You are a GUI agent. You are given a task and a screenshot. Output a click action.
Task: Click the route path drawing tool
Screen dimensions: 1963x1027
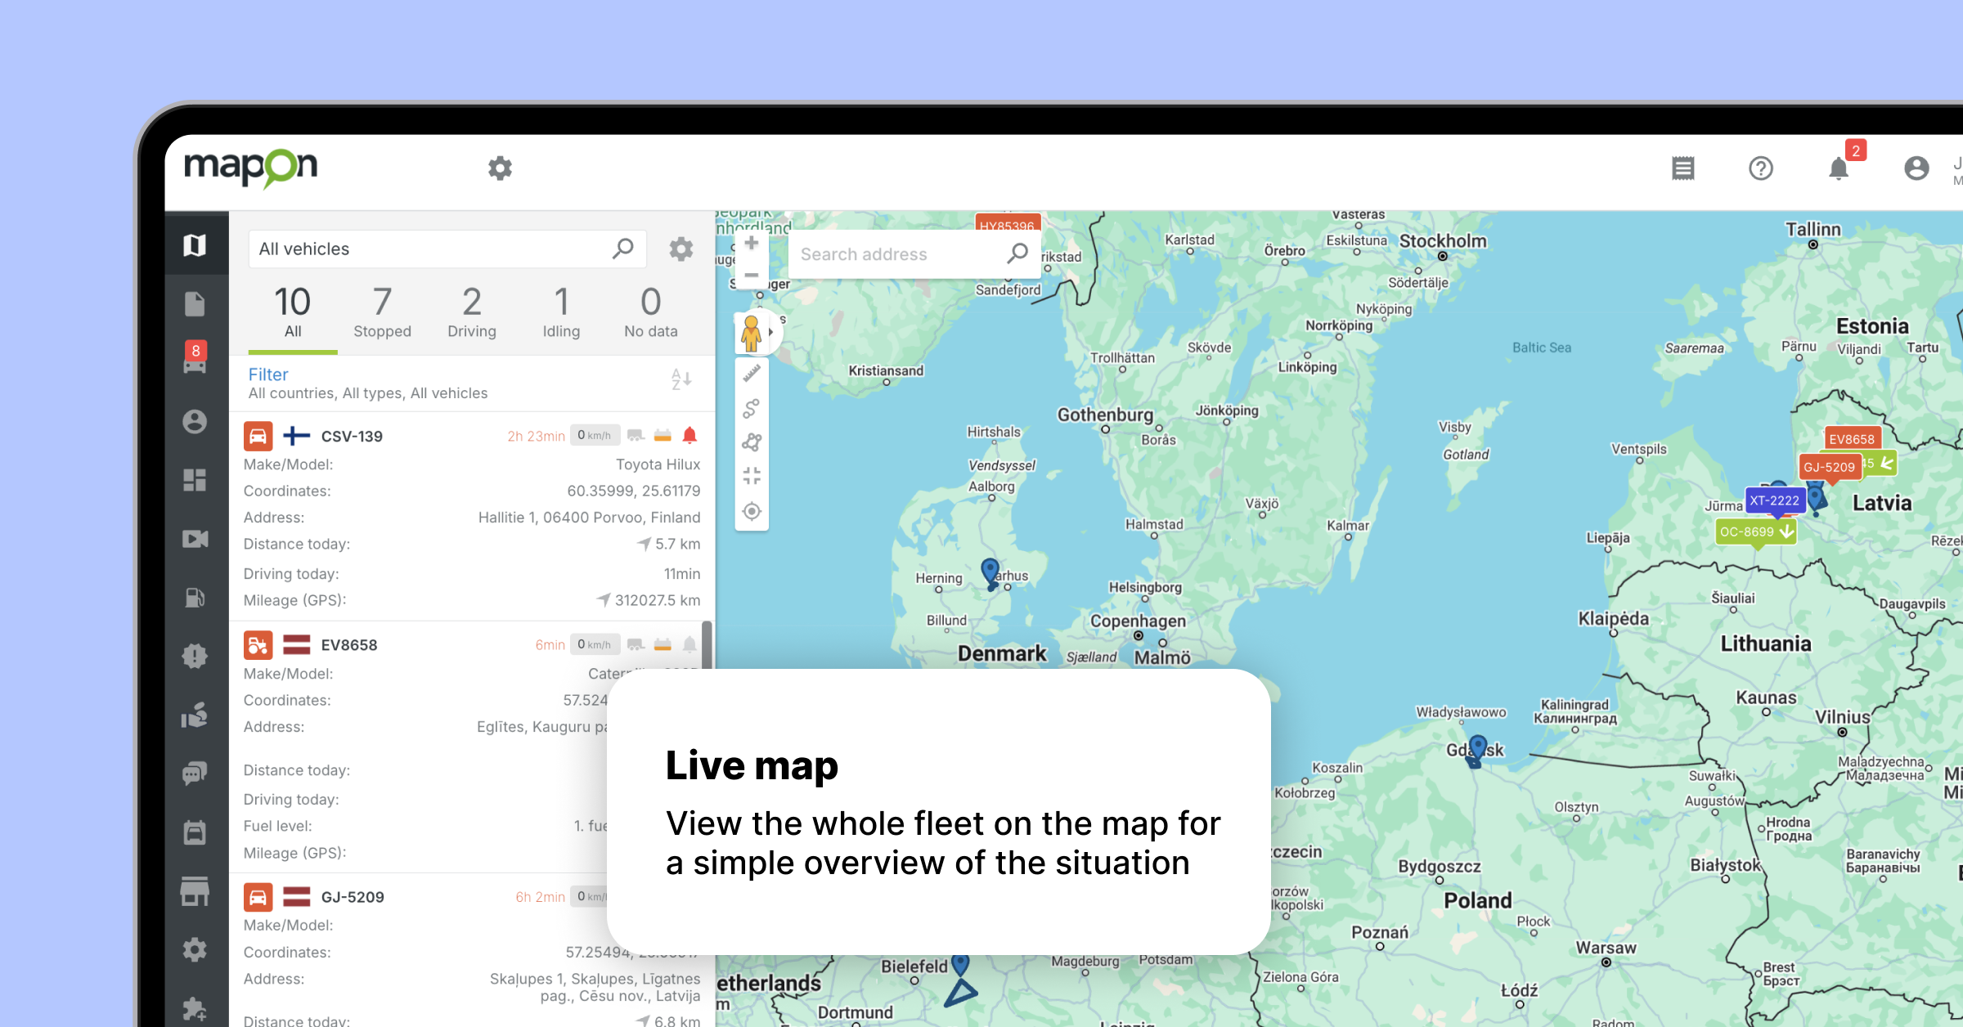(752, 408)
